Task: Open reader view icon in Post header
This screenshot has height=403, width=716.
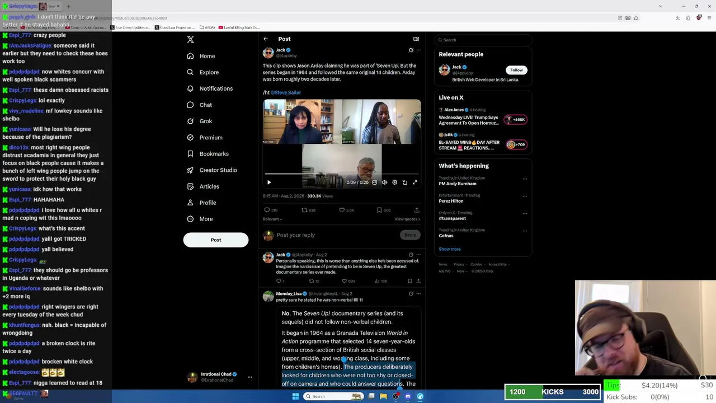Action: click(x=416, y=39)
